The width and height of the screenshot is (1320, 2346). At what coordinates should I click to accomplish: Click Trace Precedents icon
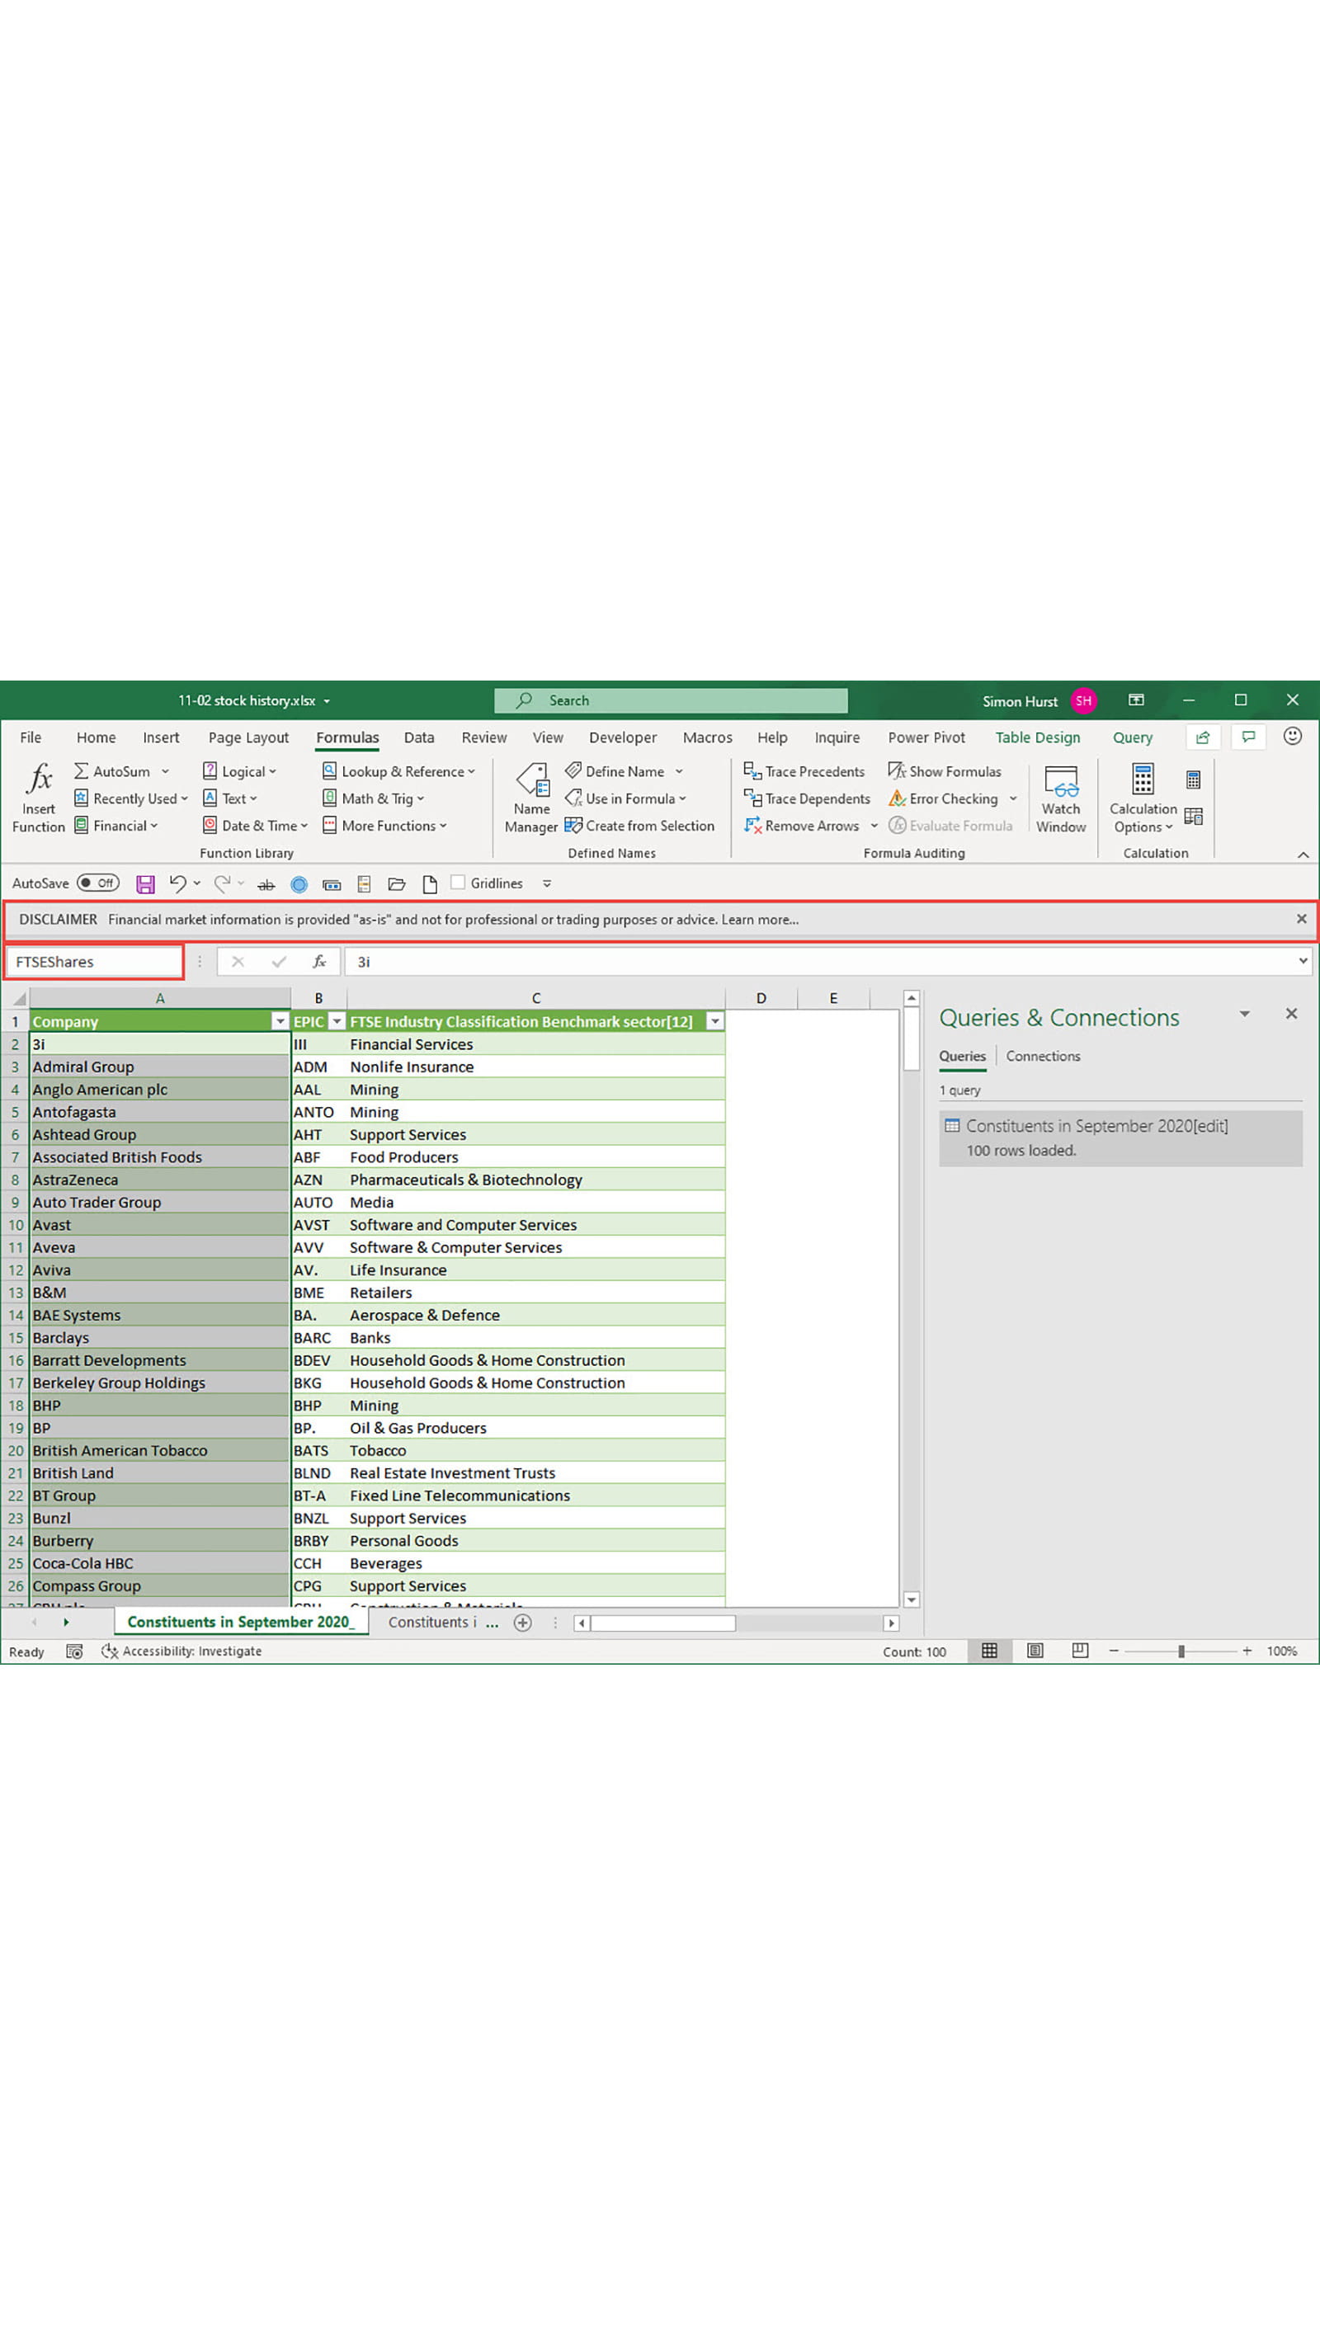(752, 771)
